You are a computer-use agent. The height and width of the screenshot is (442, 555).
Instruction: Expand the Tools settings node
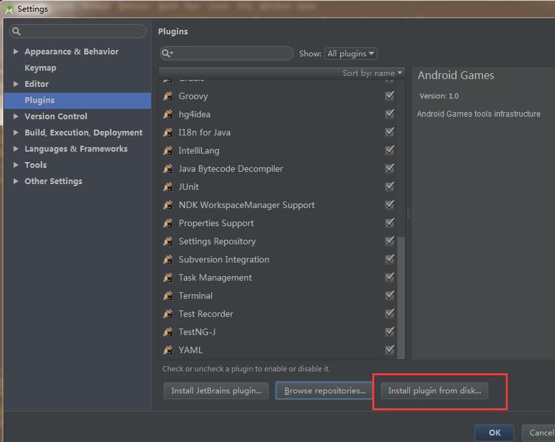point(16,165)
